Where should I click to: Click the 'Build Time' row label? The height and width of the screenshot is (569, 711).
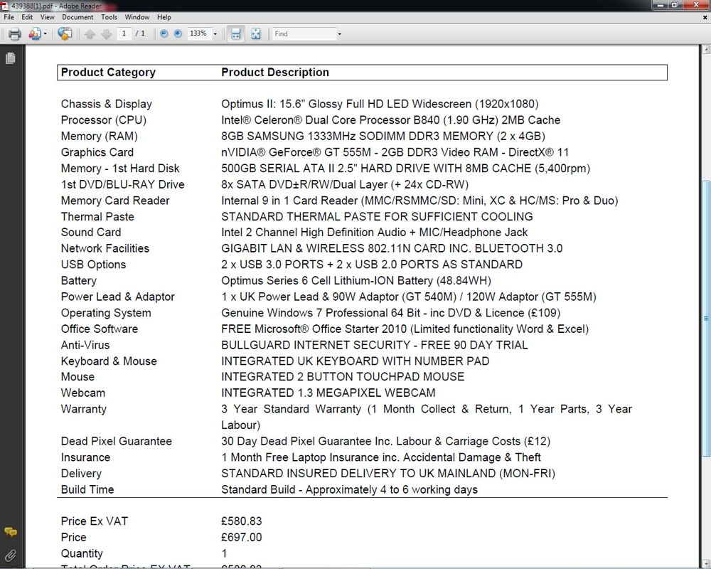(87, 489)
